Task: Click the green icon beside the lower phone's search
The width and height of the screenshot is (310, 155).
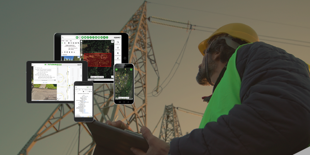Action: tap(87, 87)
